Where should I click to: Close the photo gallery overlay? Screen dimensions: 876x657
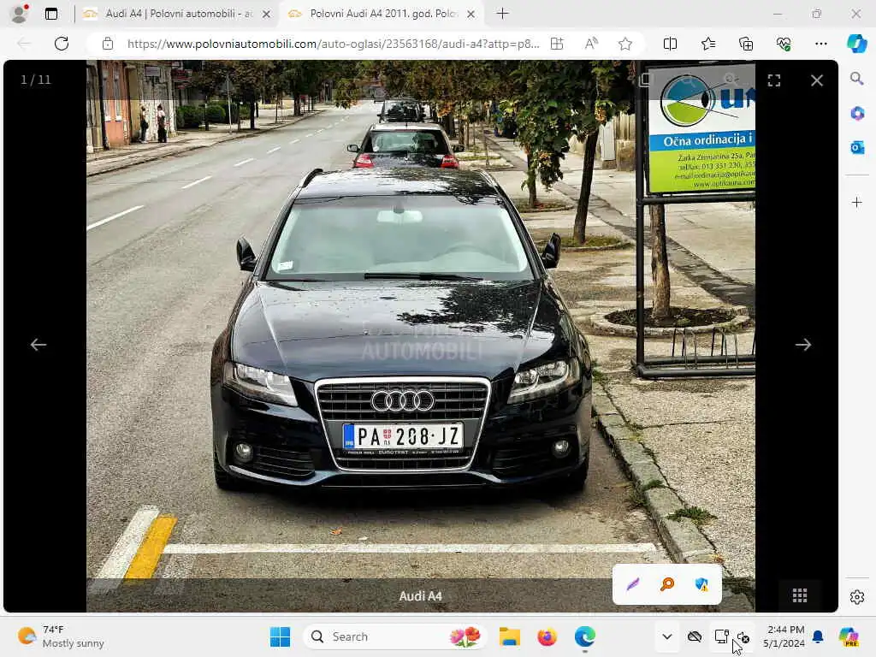817,80
